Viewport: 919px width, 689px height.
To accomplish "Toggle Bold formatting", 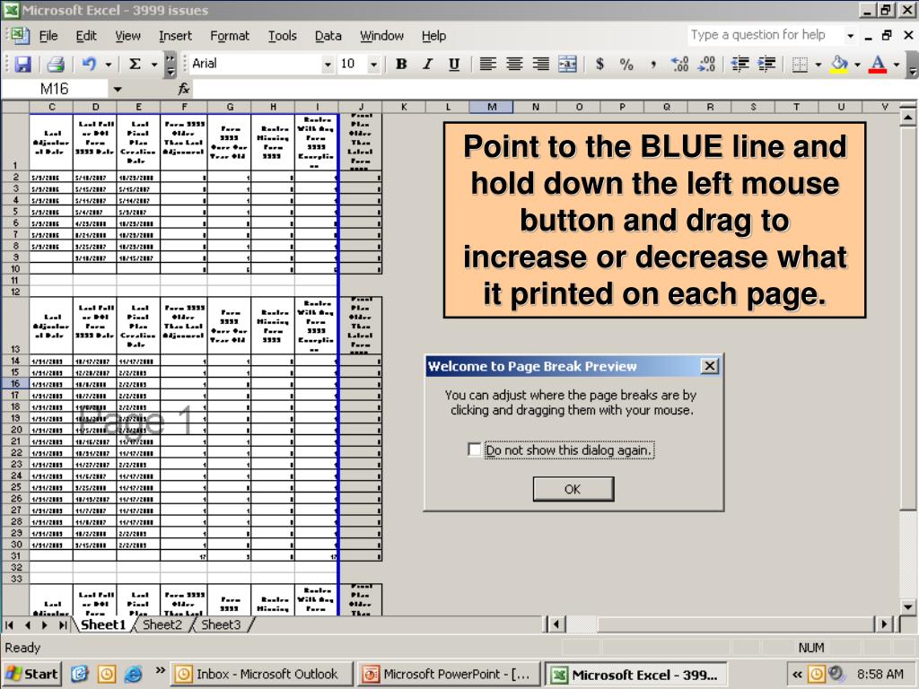I will (401, 64).
